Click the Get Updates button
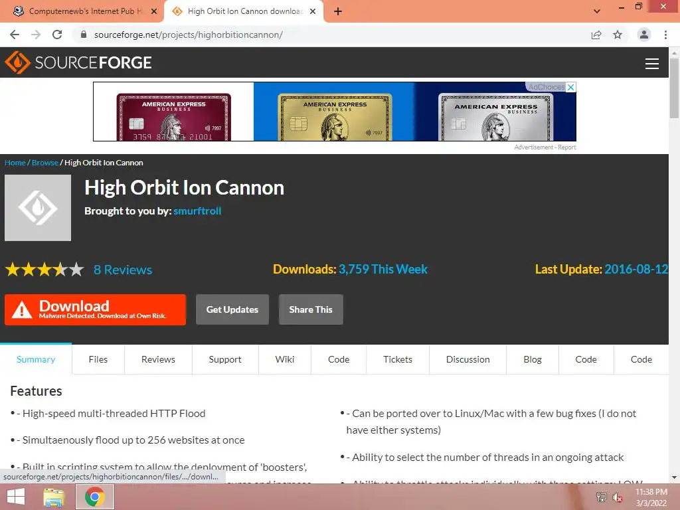Image resolution: width=680 pixels, height=510 pixels. click(x=232, y=309)
